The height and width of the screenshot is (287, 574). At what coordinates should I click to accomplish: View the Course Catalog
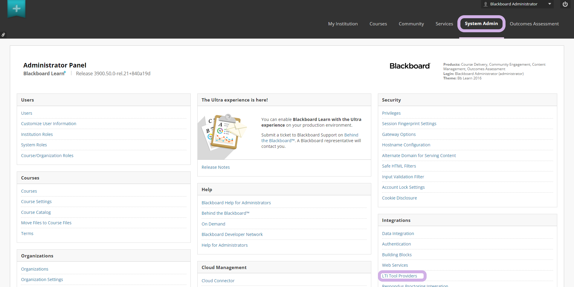pos(36,212)
